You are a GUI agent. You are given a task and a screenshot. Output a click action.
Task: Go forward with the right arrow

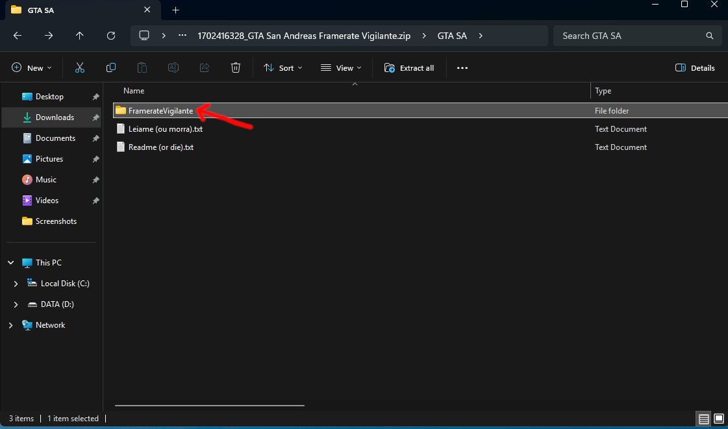point(49,36)
